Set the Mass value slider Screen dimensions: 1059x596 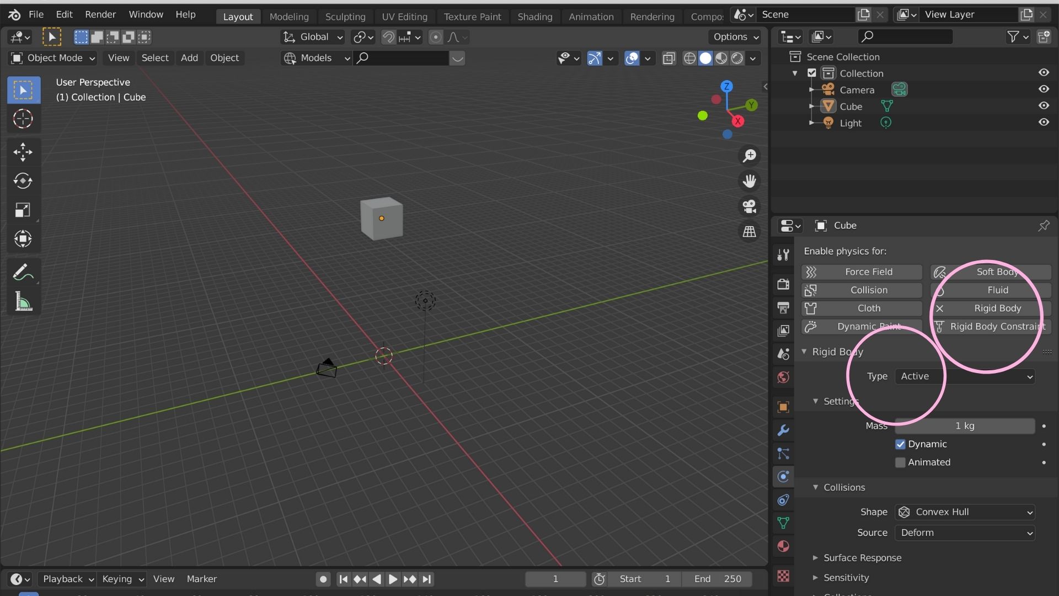[965, 425]
